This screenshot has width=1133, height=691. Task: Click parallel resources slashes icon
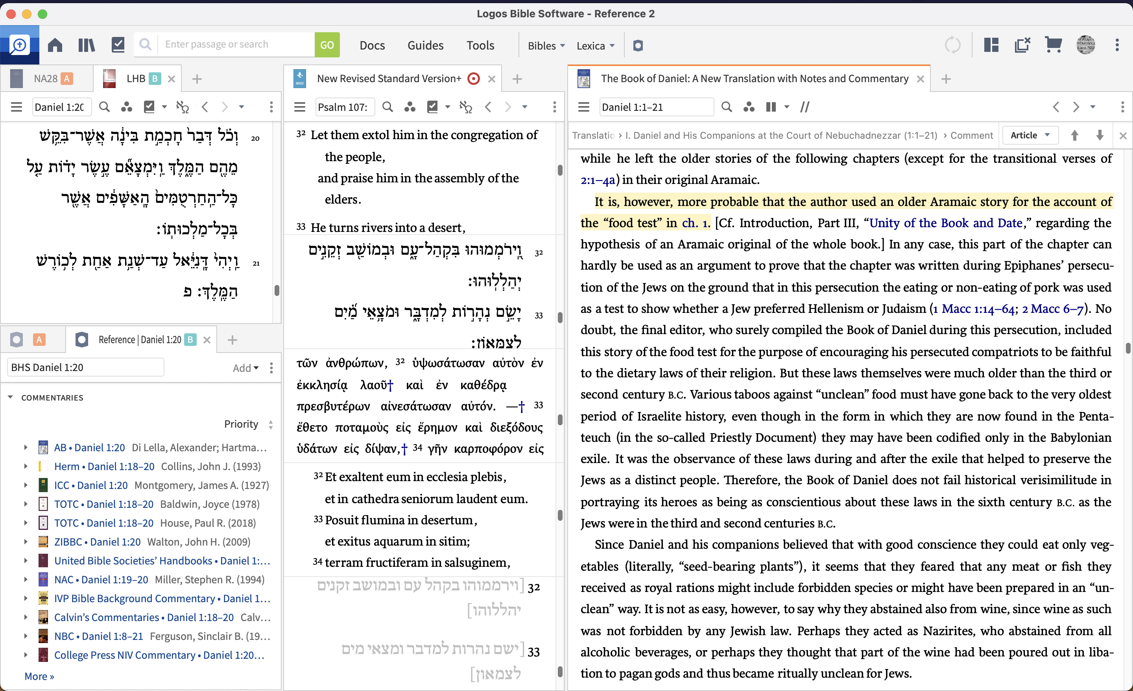click(x=805, y=107)
